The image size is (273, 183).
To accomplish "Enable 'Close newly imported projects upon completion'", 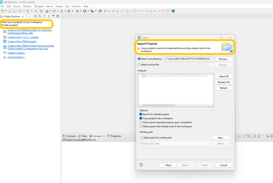I will tap(141, 122).
